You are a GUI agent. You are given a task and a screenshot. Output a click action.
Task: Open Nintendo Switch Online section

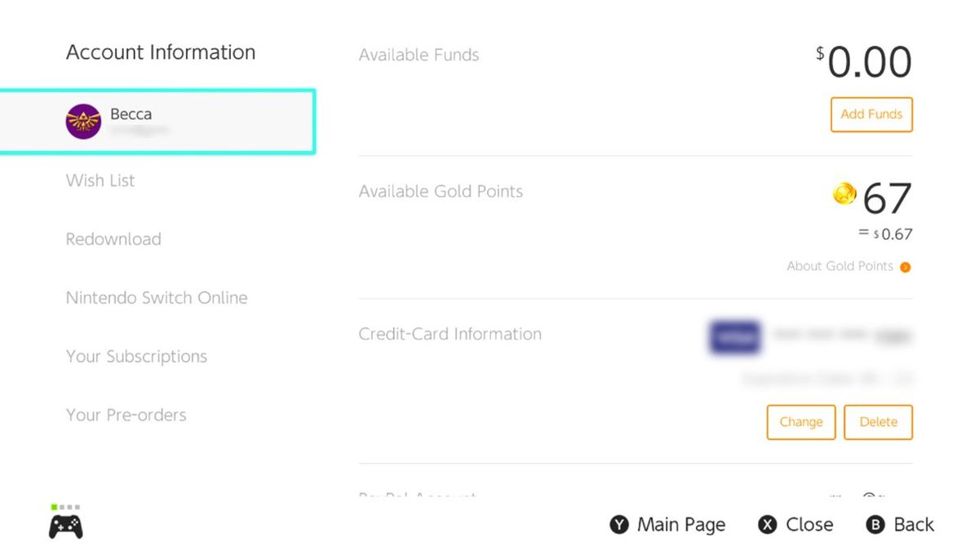tap(157, 297)
